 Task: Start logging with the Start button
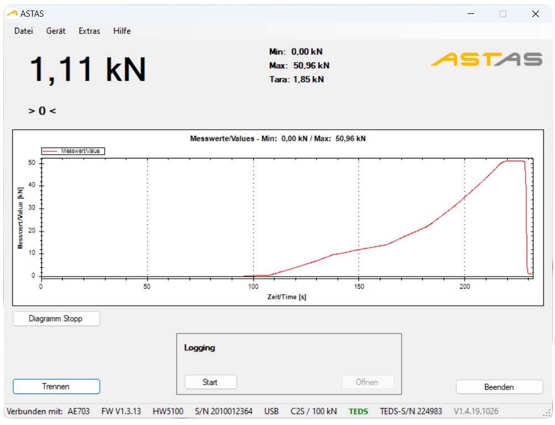(210, 382)
